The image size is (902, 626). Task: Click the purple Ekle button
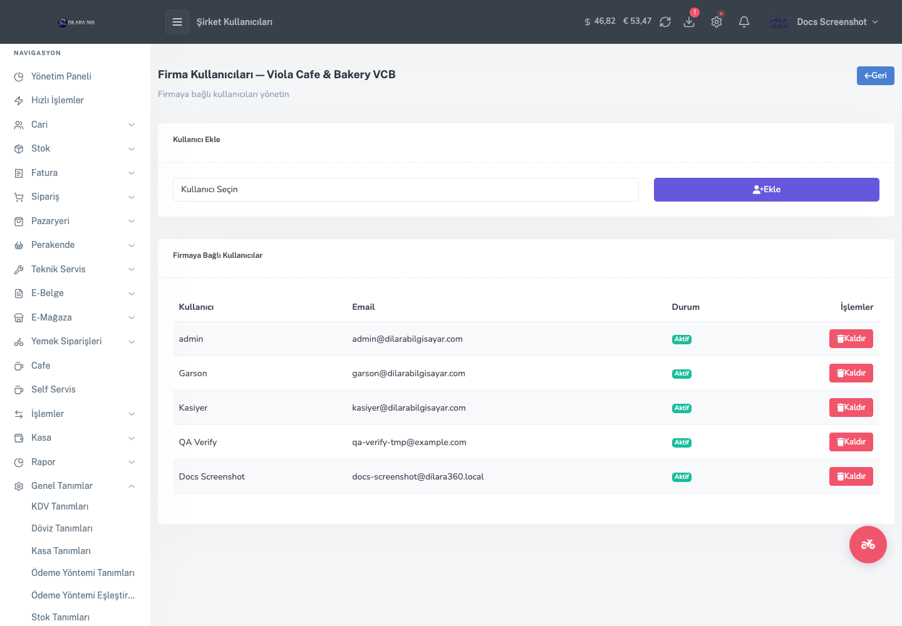pos(767,190)
